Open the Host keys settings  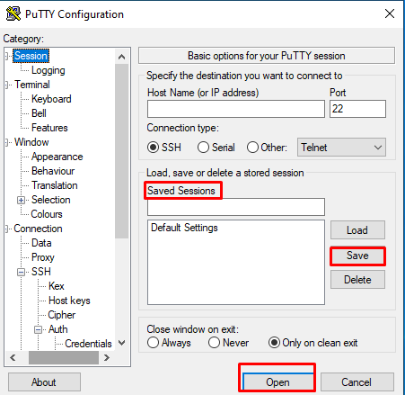[x=69, y=301]
